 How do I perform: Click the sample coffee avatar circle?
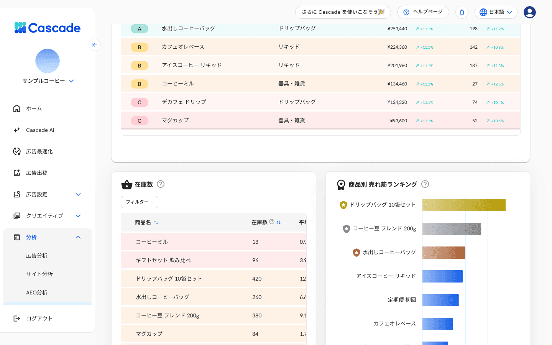tap(48, 61)
